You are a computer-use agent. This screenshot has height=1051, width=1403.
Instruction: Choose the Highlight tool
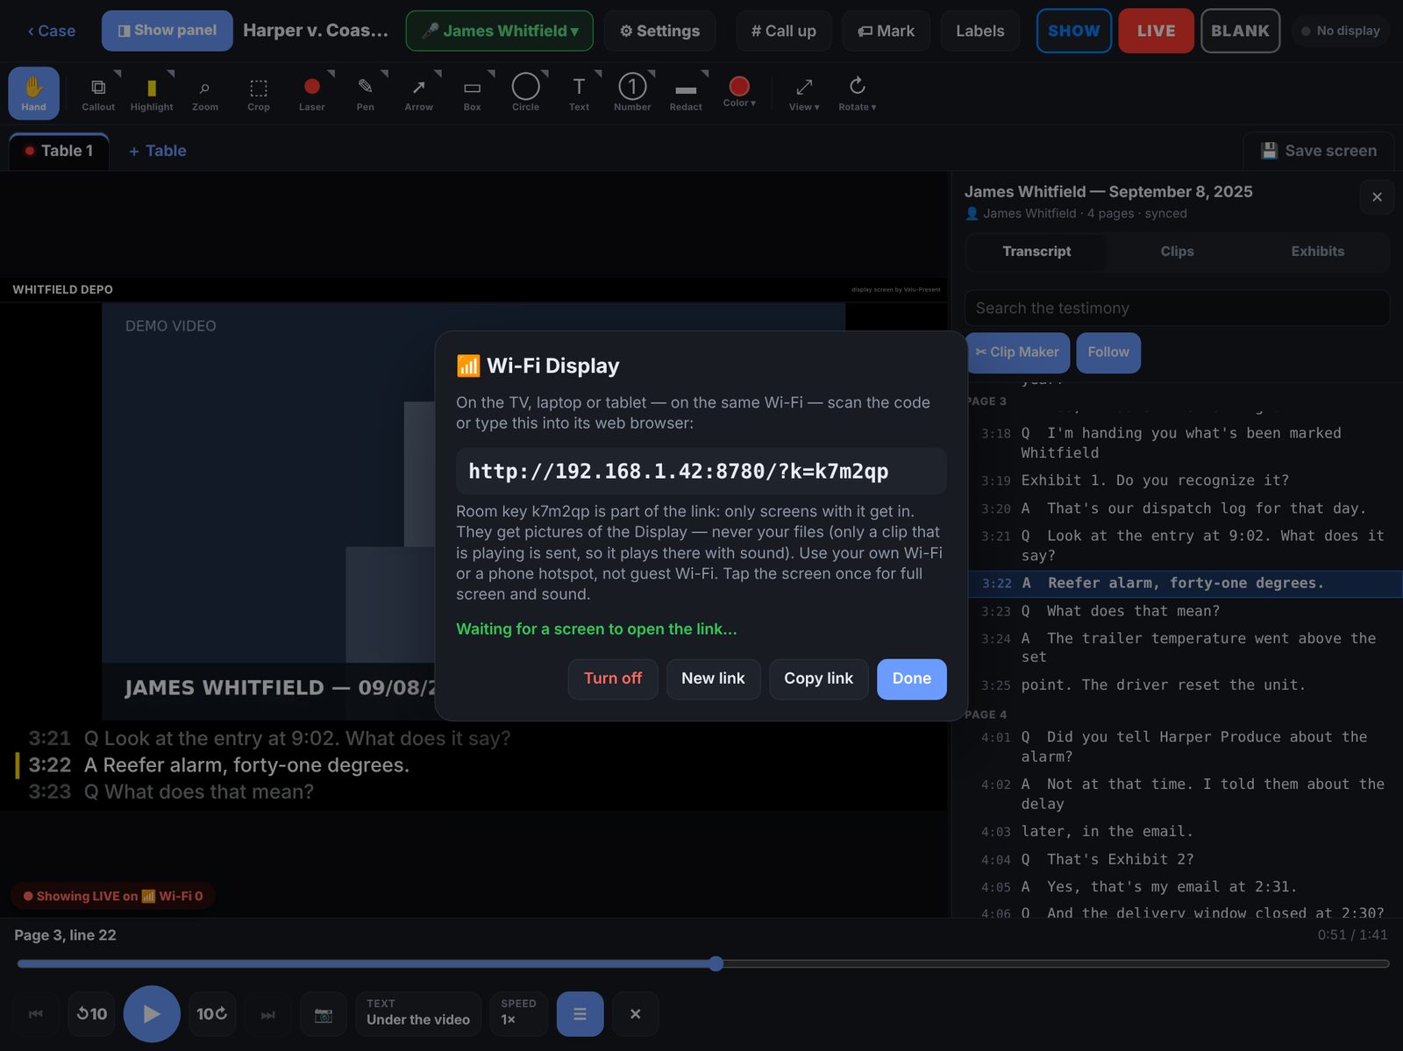click(x=152, y=93)
